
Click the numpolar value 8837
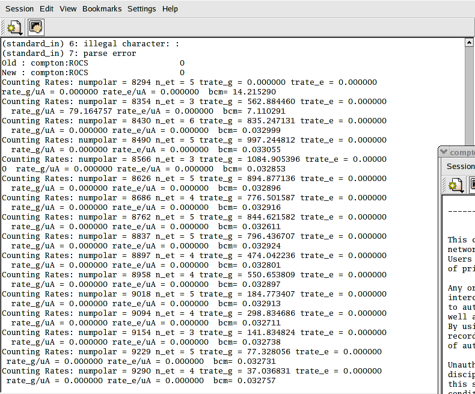(x=141, y=236)
